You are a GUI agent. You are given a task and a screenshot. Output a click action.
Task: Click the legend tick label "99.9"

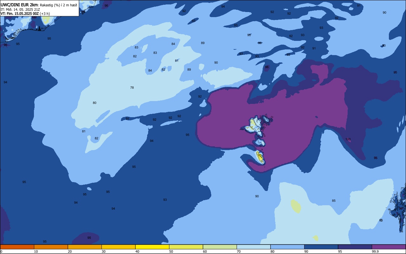375,251
